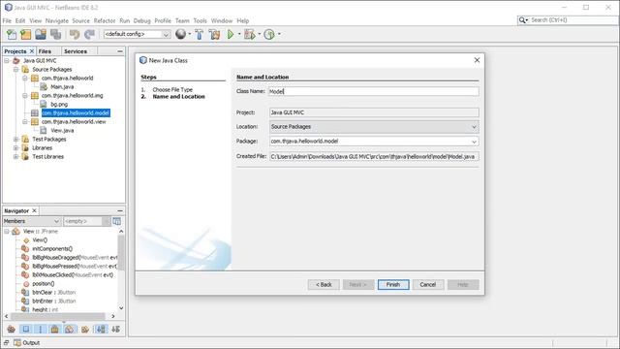Switch to the Services tab
The image size is (620, 349).
pos(76,51)
